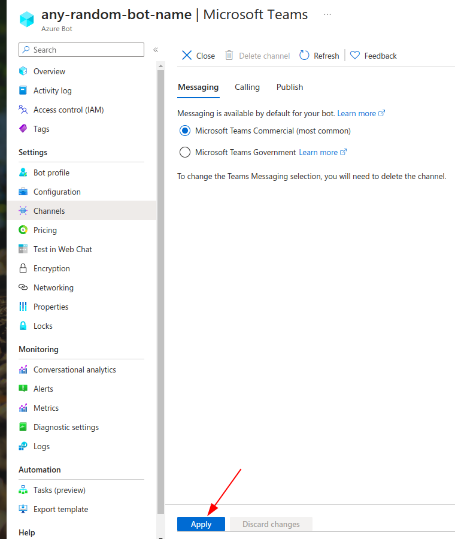Select Channels in the sidebar

coord(81,211)
